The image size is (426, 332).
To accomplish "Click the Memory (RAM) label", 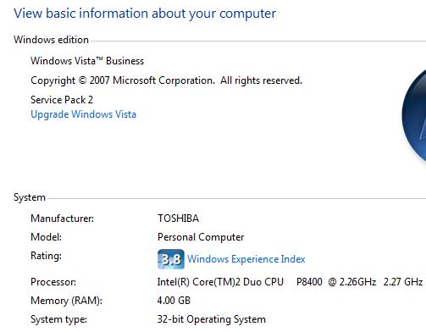I will point(66,301).
